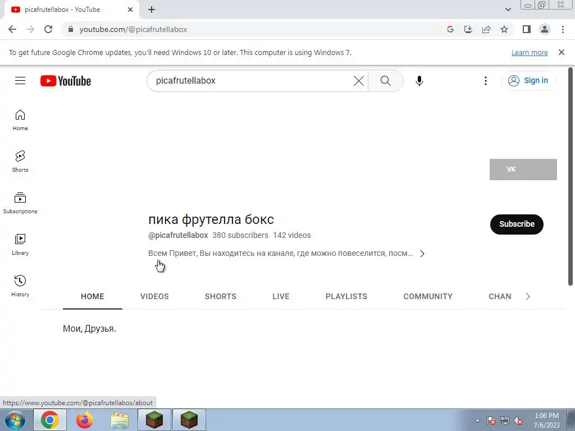Expand the channel description with the chevron
The height and width of the screenshot is (431, 575).
tap(422, 254)
